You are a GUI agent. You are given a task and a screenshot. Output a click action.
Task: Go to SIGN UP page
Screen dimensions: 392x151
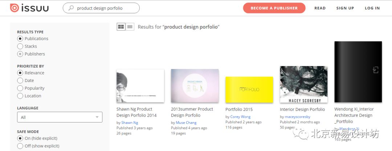coord(345,8)
